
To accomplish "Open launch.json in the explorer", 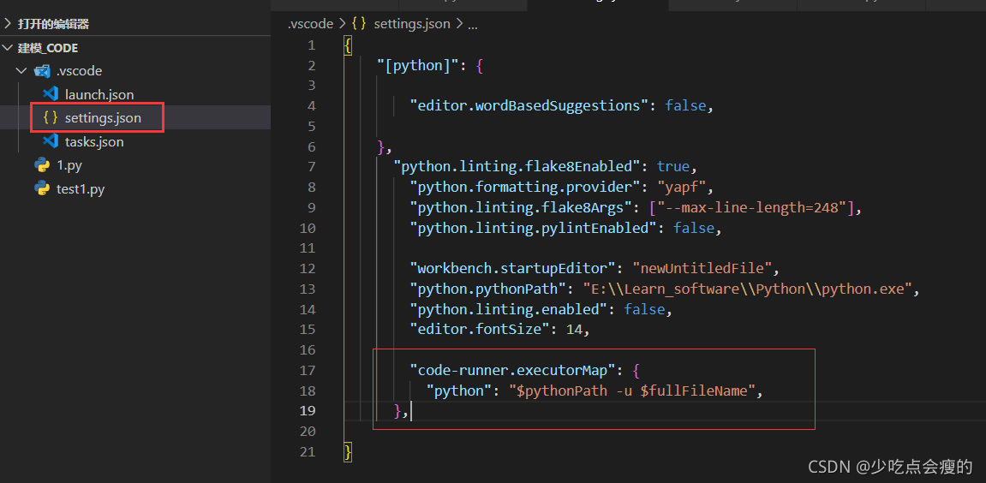I will tap(99, 94).
